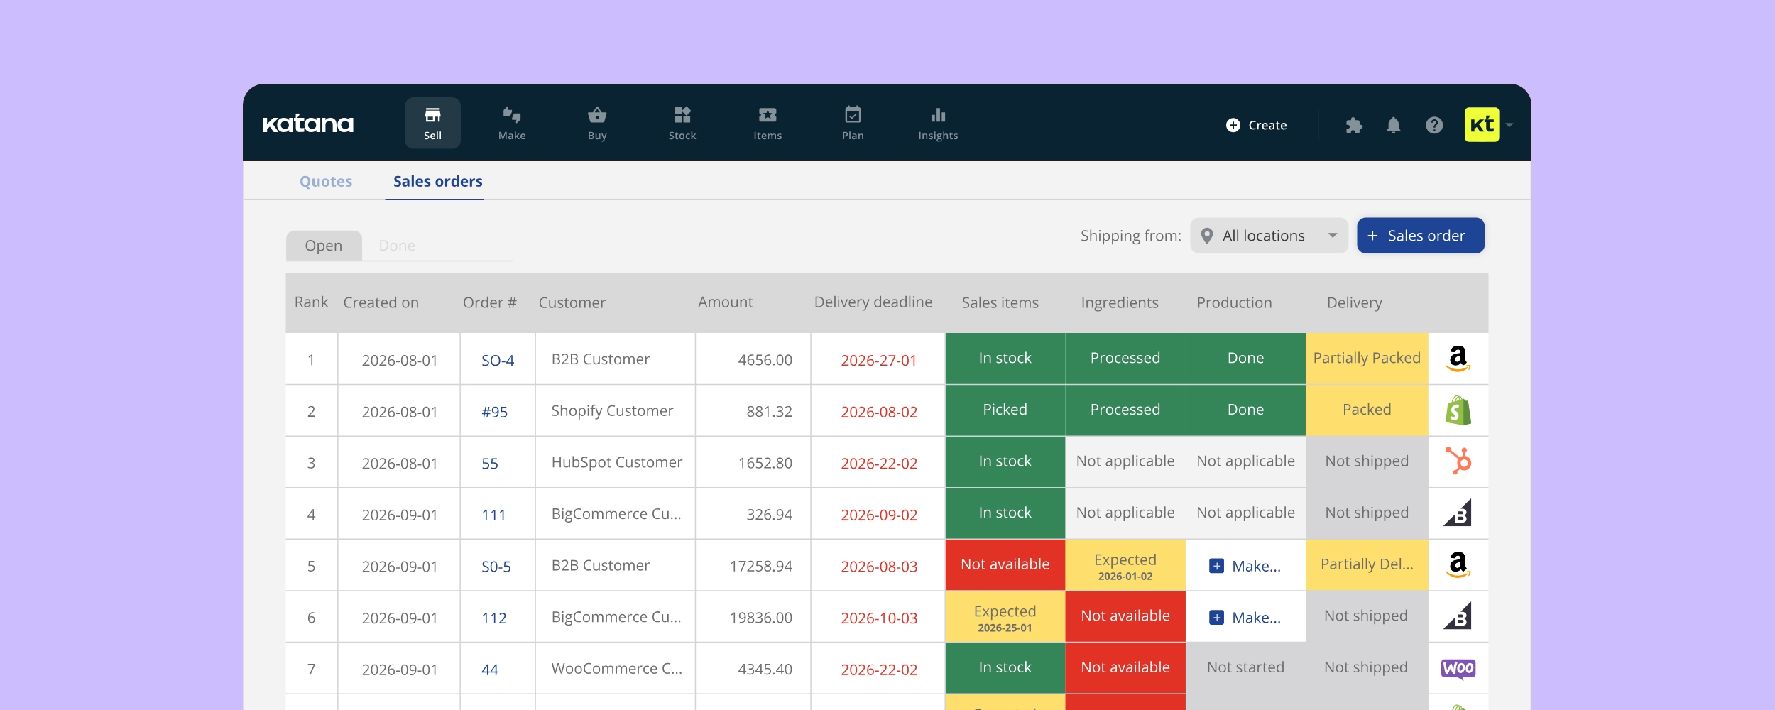Click Not shipped status for order 44
Screen dimensions: 1775x710
[1367, 667]
